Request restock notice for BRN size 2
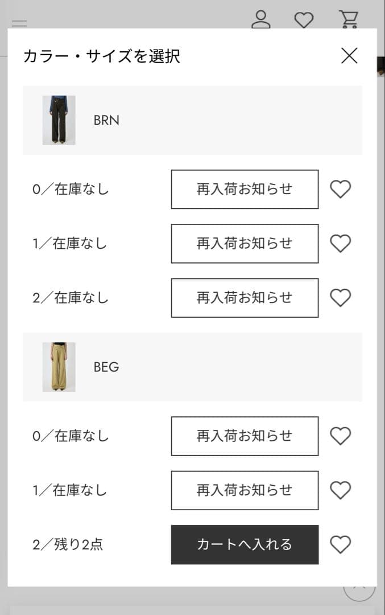The height and width of the screenshot is (615, 385). pos(245,298)
